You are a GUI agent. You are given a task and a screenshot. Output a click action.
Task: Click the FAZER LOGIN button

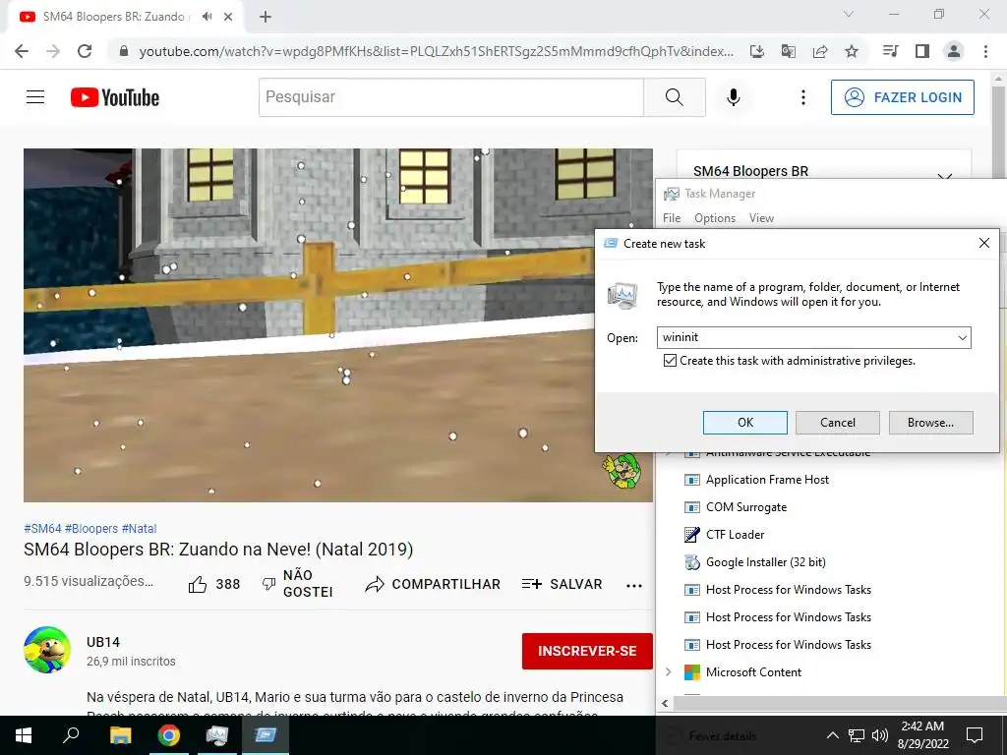pos(903,97)
